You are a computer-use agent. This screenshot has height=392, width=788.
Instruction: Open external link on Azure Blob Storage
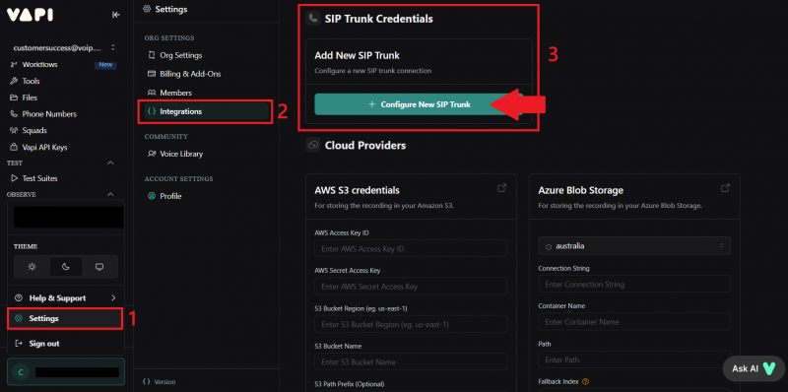point(725,188)
